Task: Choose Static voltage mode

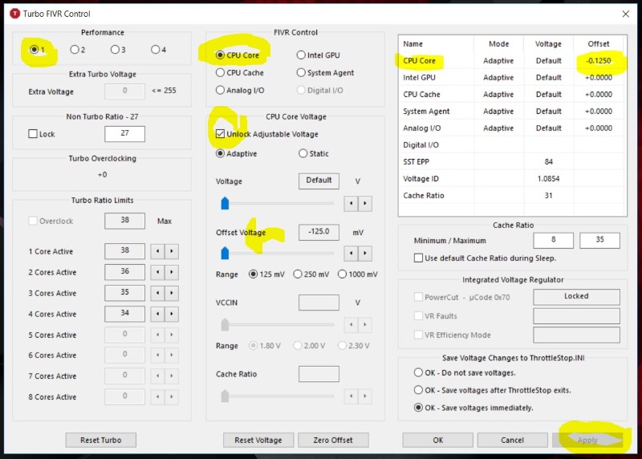Action: pos(314,153)
